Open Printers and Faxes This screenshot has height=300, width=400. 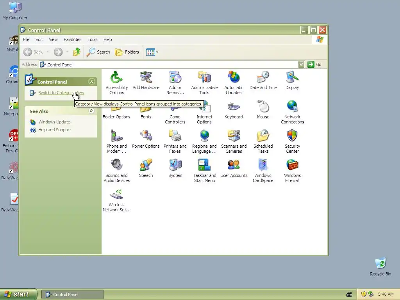pyautogui.click(x=175, y=141)
